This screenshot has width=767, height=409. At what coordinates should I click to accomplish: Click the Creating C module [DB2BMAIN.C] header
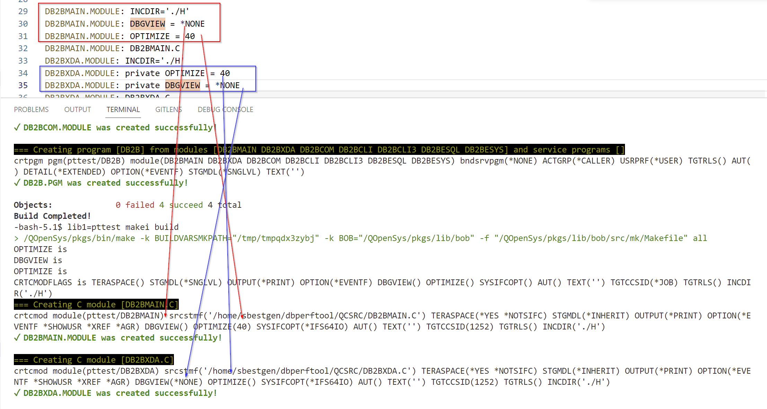click(x=96, y=304)
